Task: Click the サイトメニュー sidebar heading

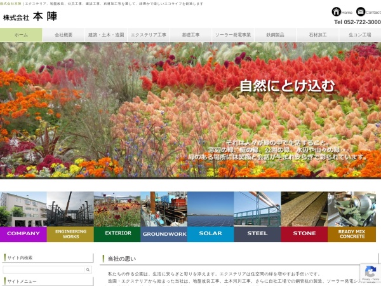Action: pos(22,282)
